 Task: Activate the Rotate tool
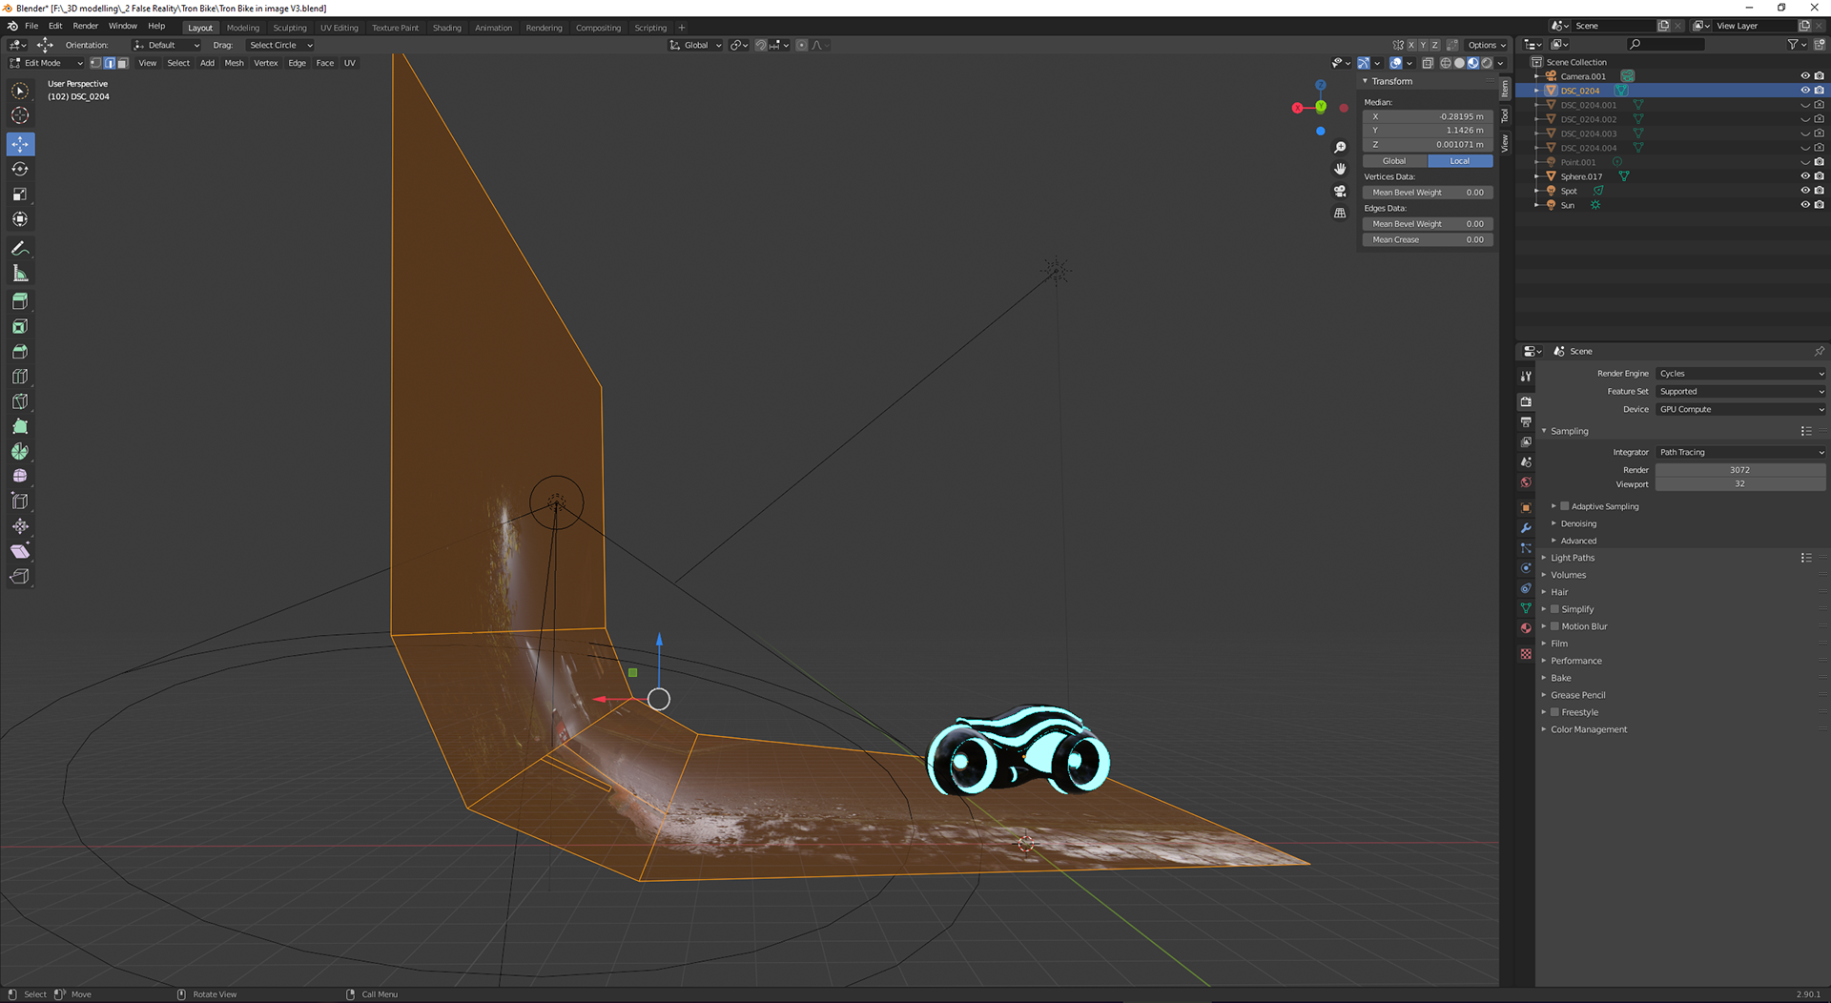click(20, 169)
